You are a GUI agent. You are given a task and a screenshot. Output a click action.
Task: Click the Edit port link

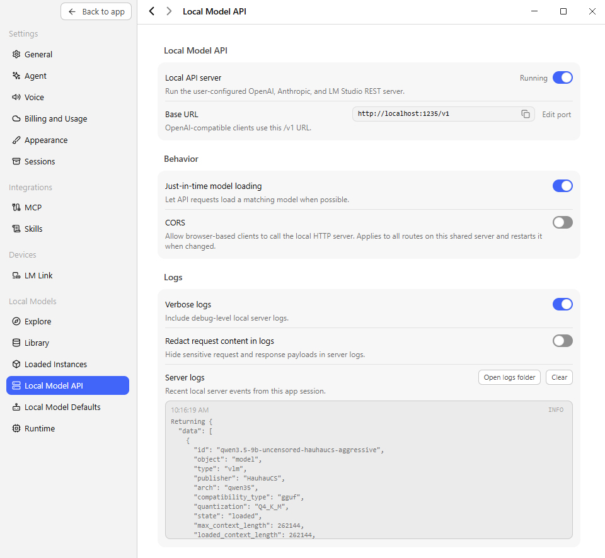(x=556, y=115)
